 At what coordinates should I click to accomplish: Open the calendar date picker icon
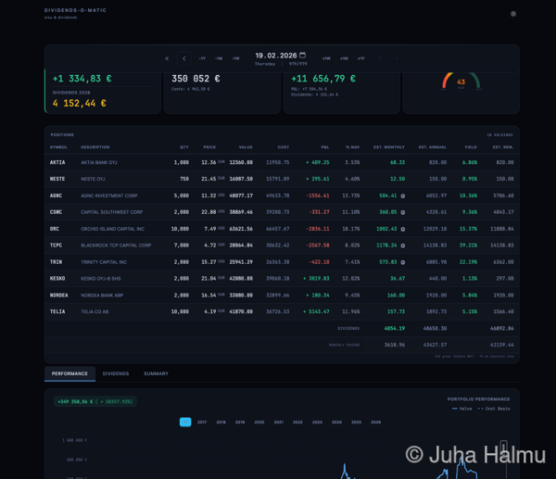pos(302,56)
